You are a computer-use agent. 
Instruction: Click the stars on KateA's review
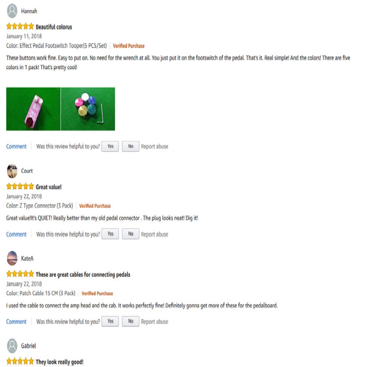point(20,274)
